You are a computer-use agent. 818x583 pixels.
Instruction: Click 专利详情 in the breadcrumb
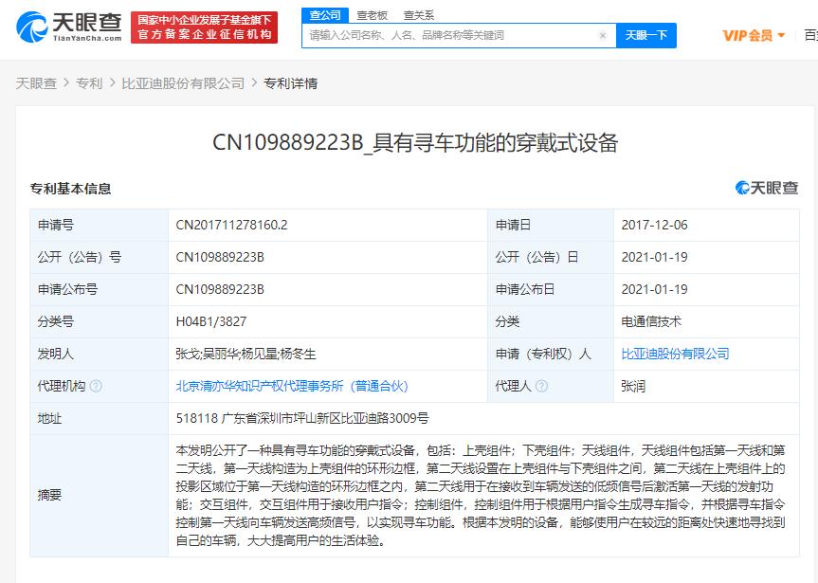[x=291, y=83]
